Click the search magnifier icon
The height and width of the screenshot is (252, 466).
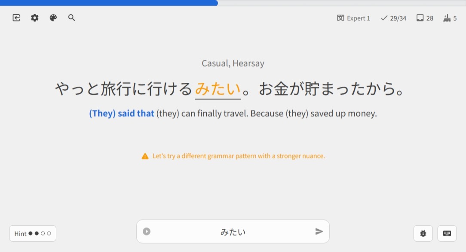[72, 18]
